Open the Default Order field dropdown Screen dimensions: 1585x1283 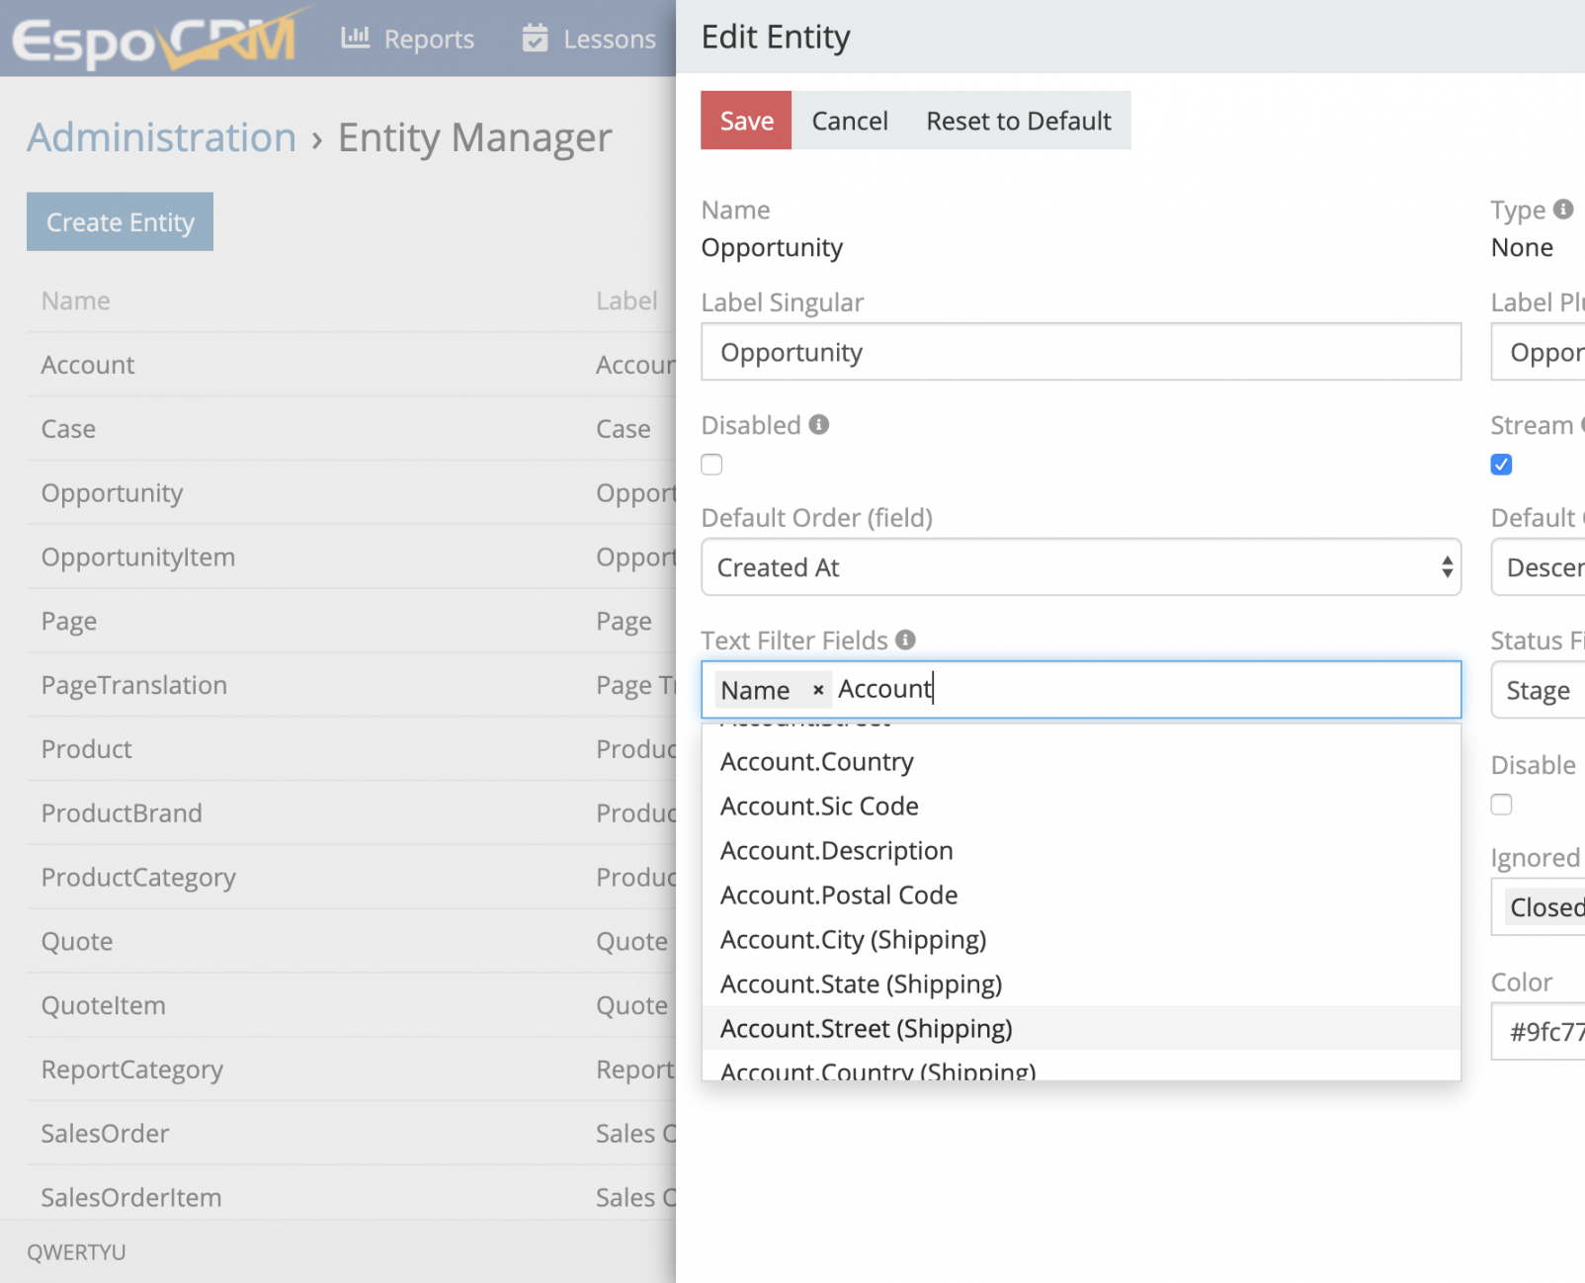[1080, 567]
